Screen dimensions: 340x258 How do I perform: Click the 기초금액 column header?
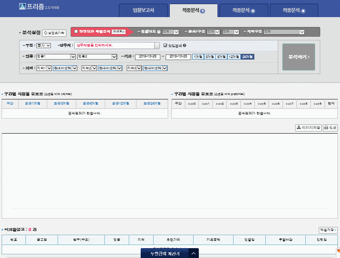213,240
